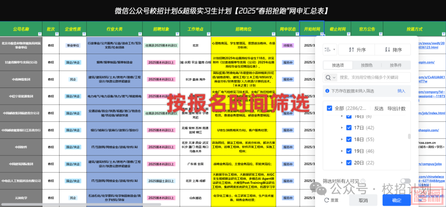Open the filter icon in 截止时间 header
The width and height of the screenshot is (446, 207).
click(x=349, y=34)
